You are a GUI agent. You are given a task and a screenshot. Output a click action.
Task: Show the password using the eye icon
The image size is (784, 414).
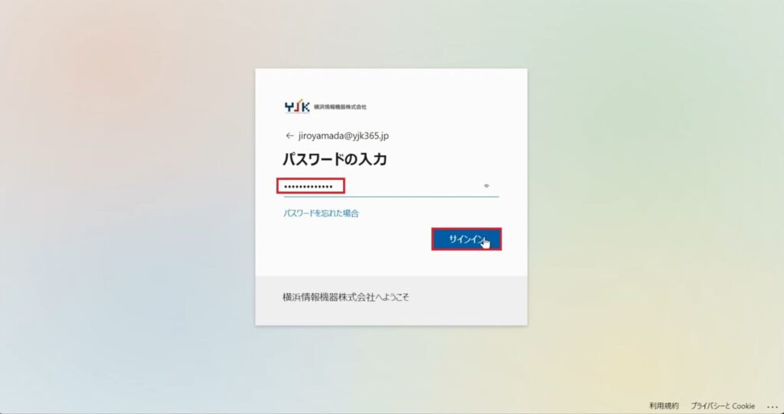486,186
